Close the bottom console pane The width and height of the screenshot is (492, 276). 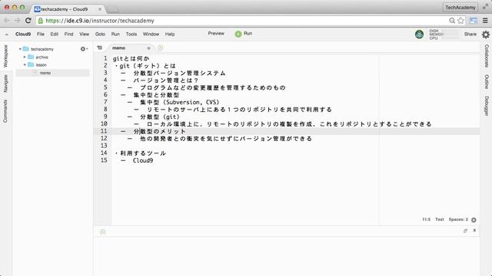click(x=474, y=230)
